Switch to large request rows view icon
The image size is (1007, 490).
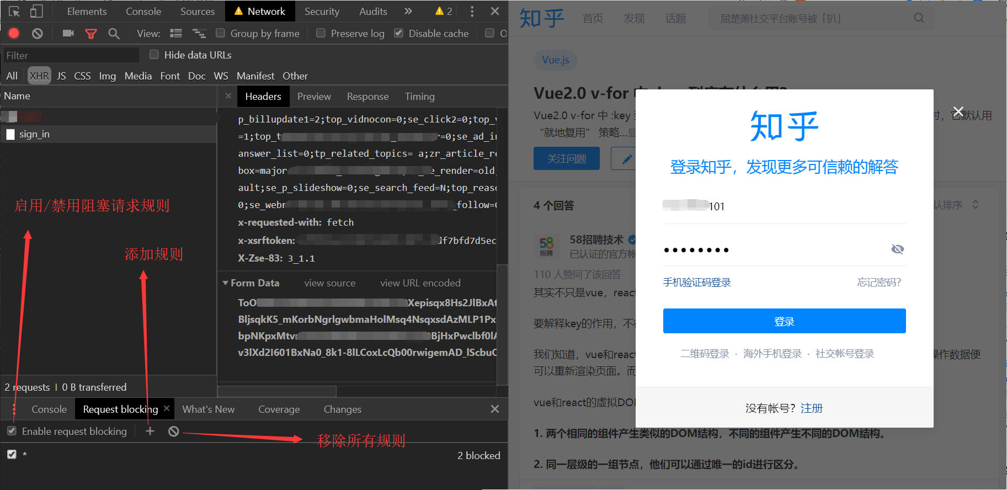tap(176, 33)
